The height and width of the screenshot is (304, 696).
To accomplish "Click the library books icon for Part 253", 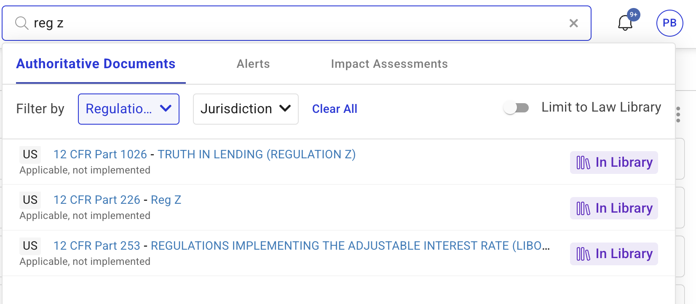I will click(x=583, y=254).
